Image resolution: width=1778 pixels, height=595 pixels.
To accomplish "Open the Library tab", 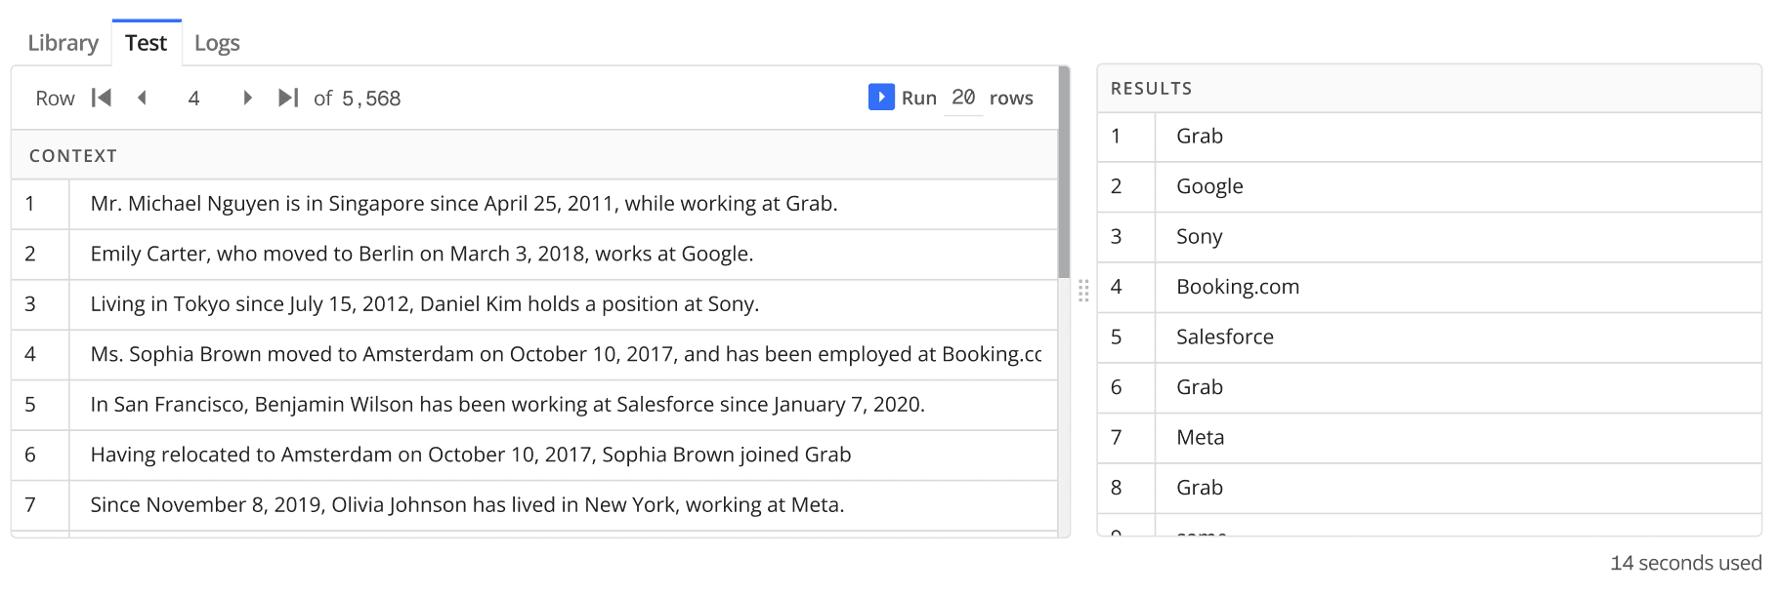I will (63, 43).
